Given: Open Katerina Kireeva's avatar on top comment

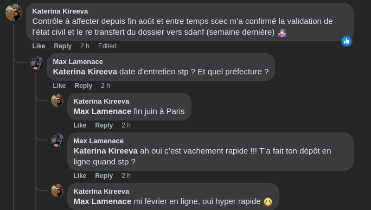Looking at the screenshot, I should coord(14,12).
